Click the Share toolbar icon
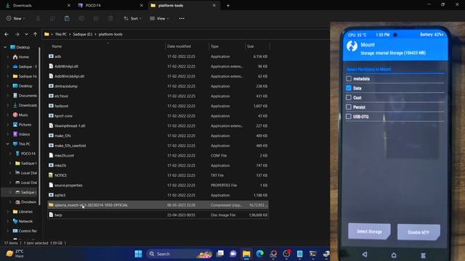The width and height of the screenshot is (465, 261). (96, 19)
